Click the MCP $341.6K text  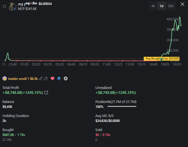pyautogui.click(x=27, y=9)
